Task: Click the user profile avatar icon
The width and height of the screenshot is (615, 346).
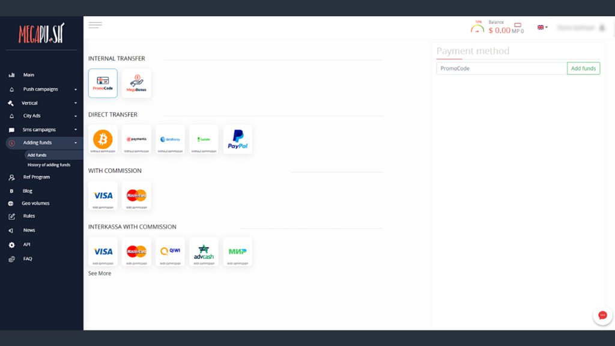Action: click(x=602, y=28)
